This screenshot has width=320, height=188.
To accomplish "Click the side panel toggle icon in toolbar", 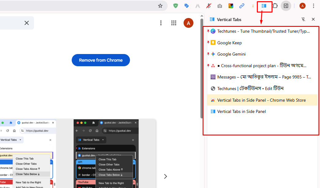I will [x=286, y=6].
